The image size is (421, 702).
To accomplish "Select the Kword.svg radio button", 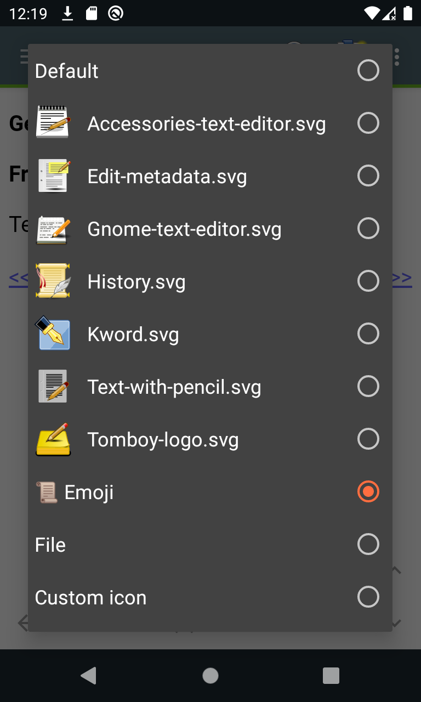I will (x=368, y=333).
